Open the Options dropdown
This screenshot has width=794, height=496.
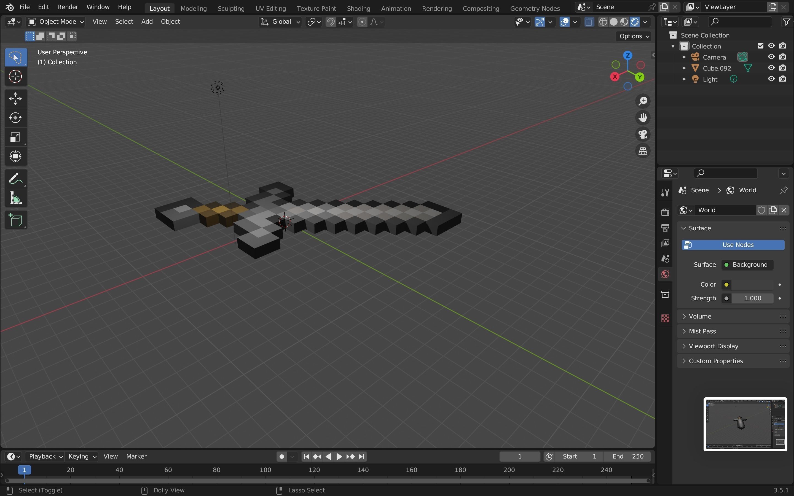[634, 36]
